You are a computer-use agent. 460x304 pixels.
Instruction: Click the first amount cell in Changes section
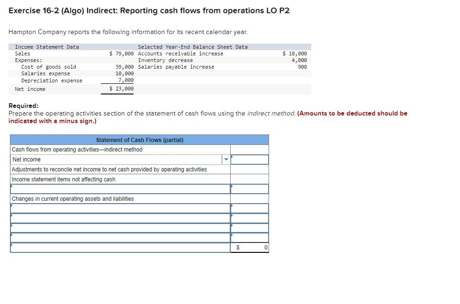pyautogui.click(x=250, y=208)
